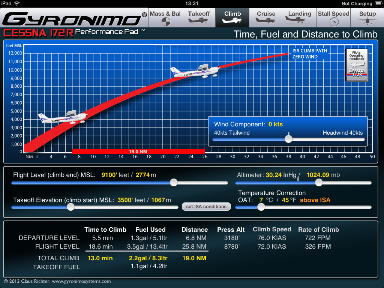Viewport: 384px width, 288px height.
Task: Tap the lower Cessna airplane on climb path
Action: (x=63, y=117)
